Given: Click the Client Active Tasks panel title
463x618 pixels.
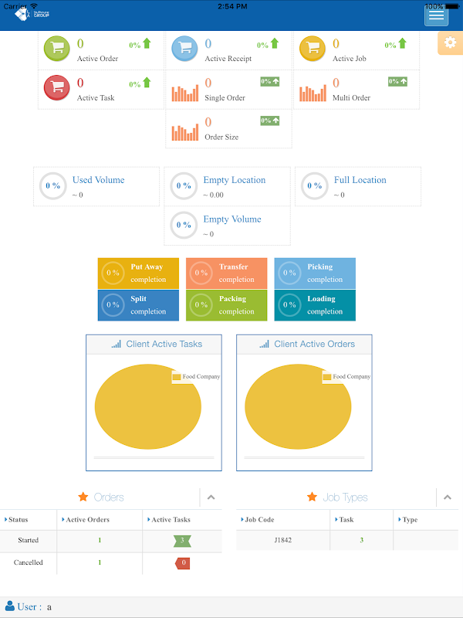Looking at the screenshot, I should coord(164,344).
